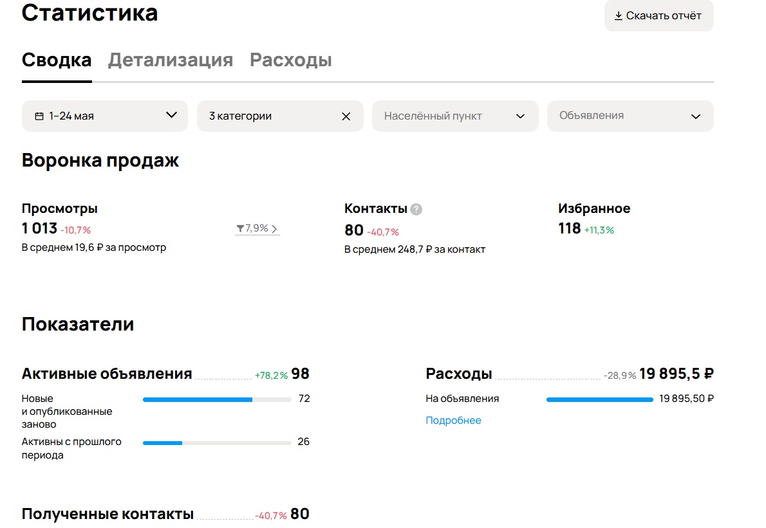This screenshot has height=528, width=766.
Task: Click the Контакты help question-mark icon
Action: tap(416, 210)
